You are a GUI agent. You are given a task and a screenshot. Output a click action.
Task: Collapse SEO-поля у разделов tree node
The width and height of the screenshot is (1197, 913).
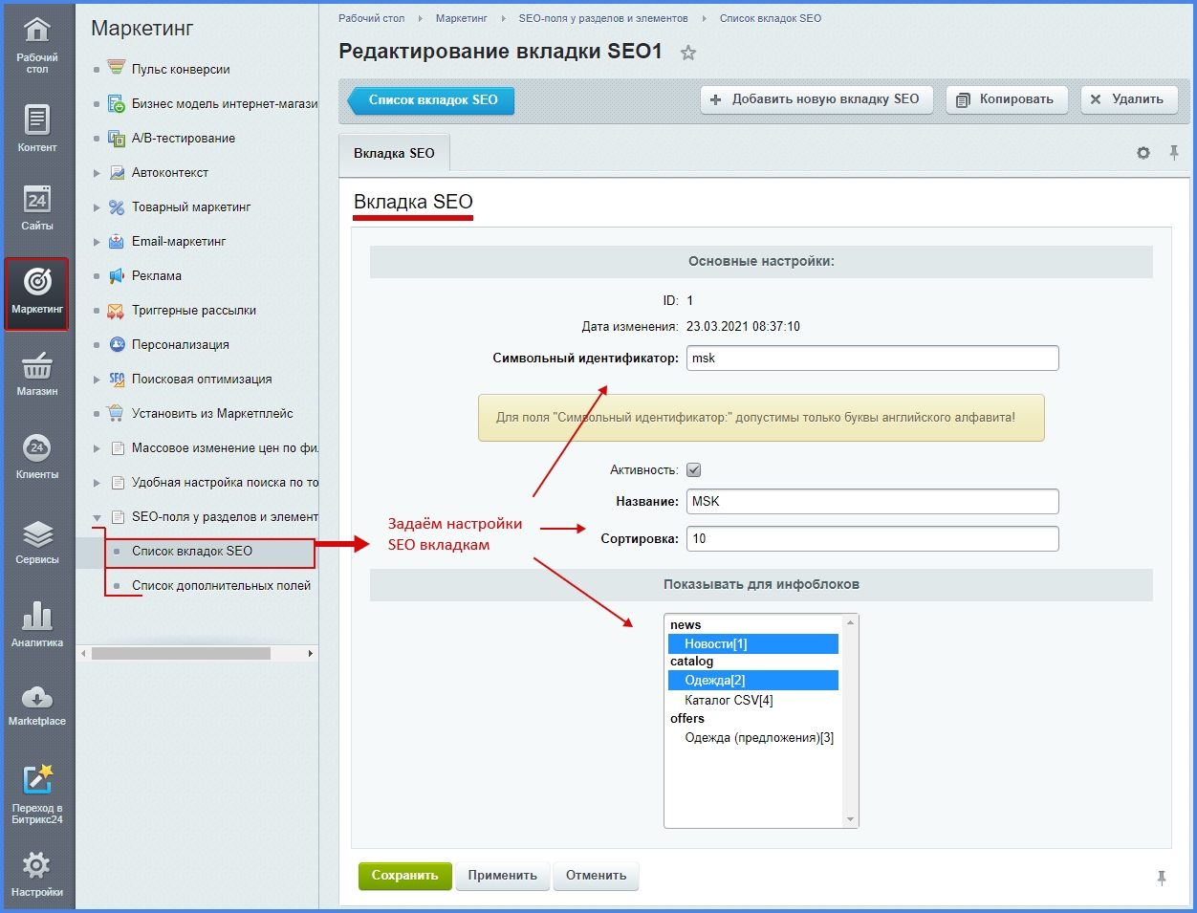click(97, 517)
